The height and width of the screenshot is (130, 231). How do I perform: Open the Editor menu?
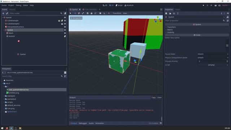[x=25, y=5]
